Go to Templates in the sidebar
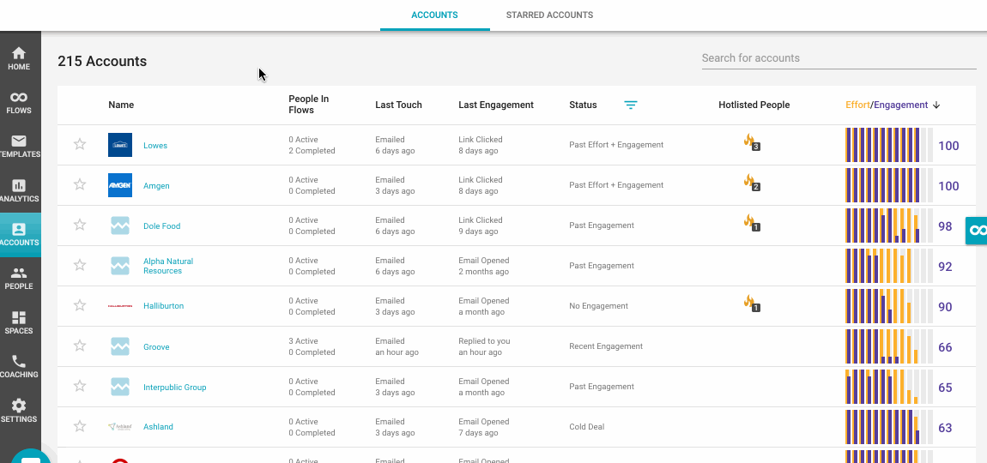This screenshot has height=463, width=987. pos(19,147)
